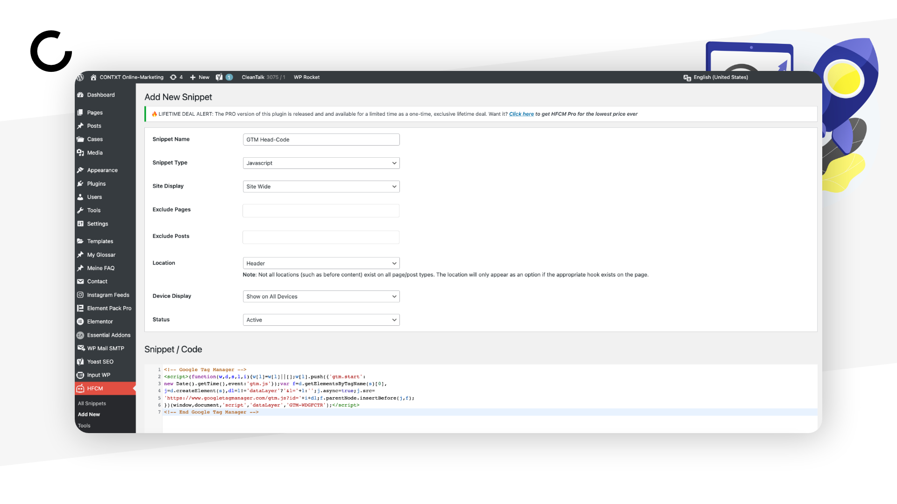
Task: Open the Yoast icon in admin bar
Action: [x=219, y=77]
